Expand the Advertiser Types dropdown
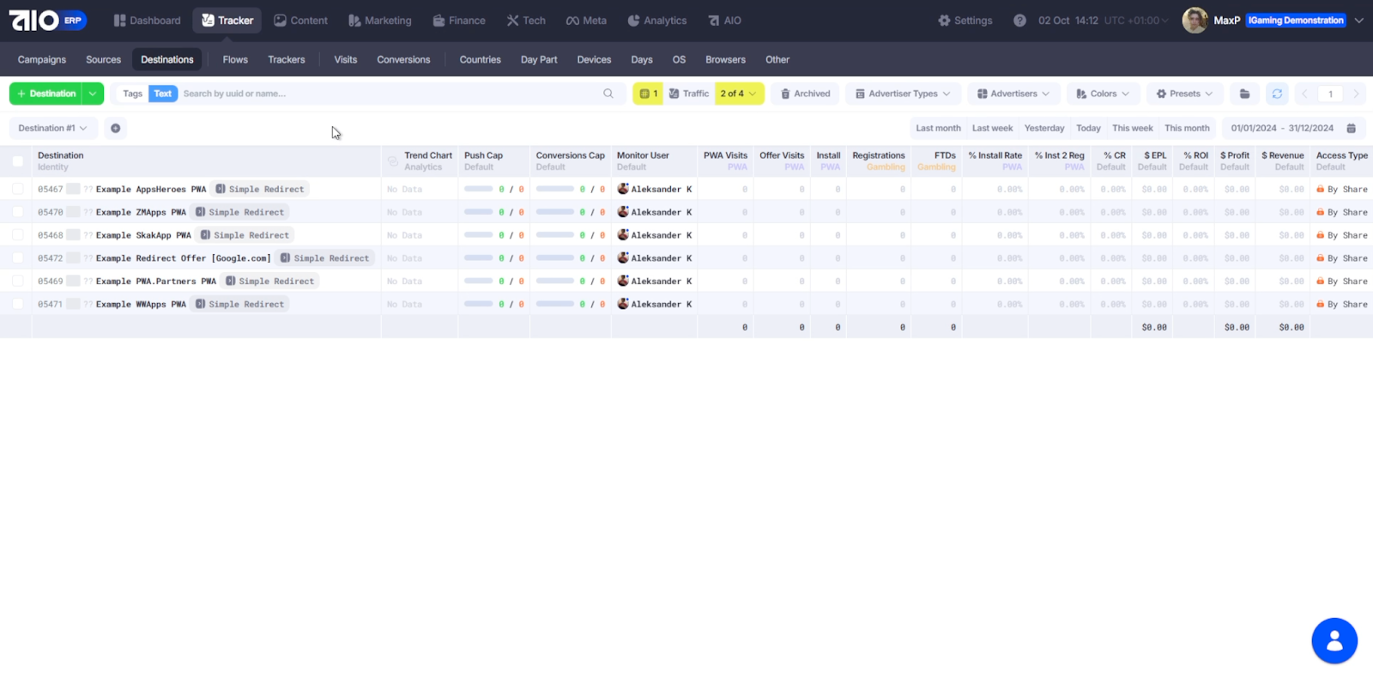Screen dimensions: 1373x673 pyautogui.click(x=903, y=94)
